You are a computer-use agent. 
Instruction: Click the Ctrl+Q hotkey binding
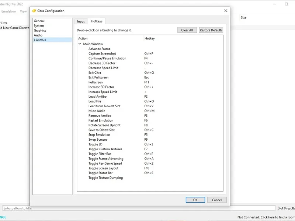coord(149,73)
